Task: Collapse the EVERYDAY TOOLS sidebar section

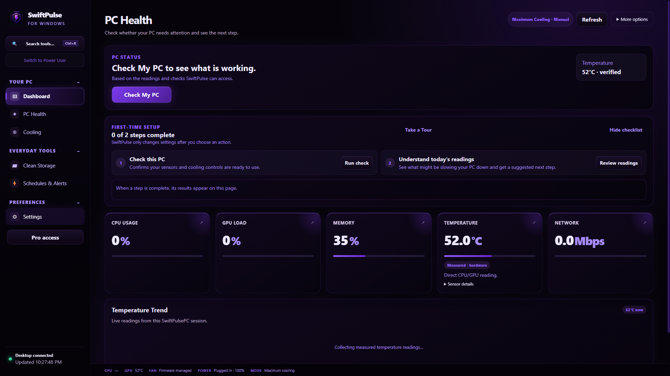Action: pyautogui.click(x=78, y=151)
